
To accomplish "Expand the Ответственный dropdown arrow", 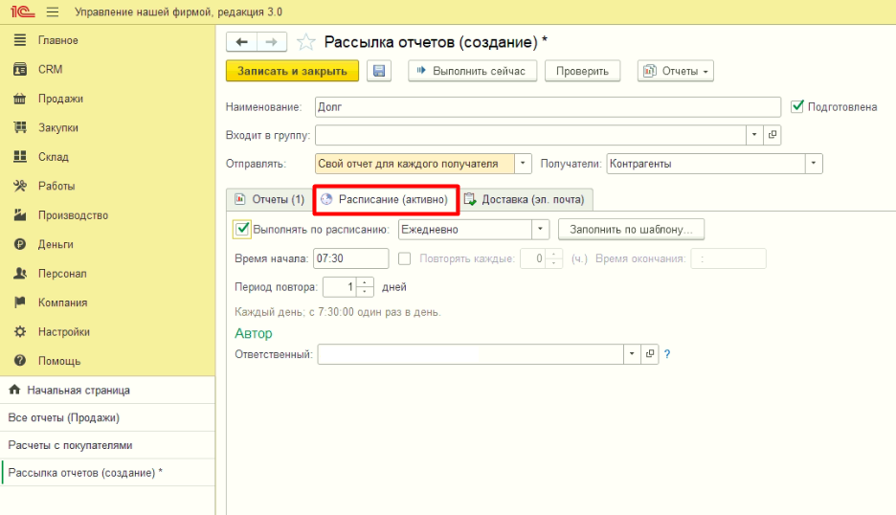I will (x=632, y=354).
